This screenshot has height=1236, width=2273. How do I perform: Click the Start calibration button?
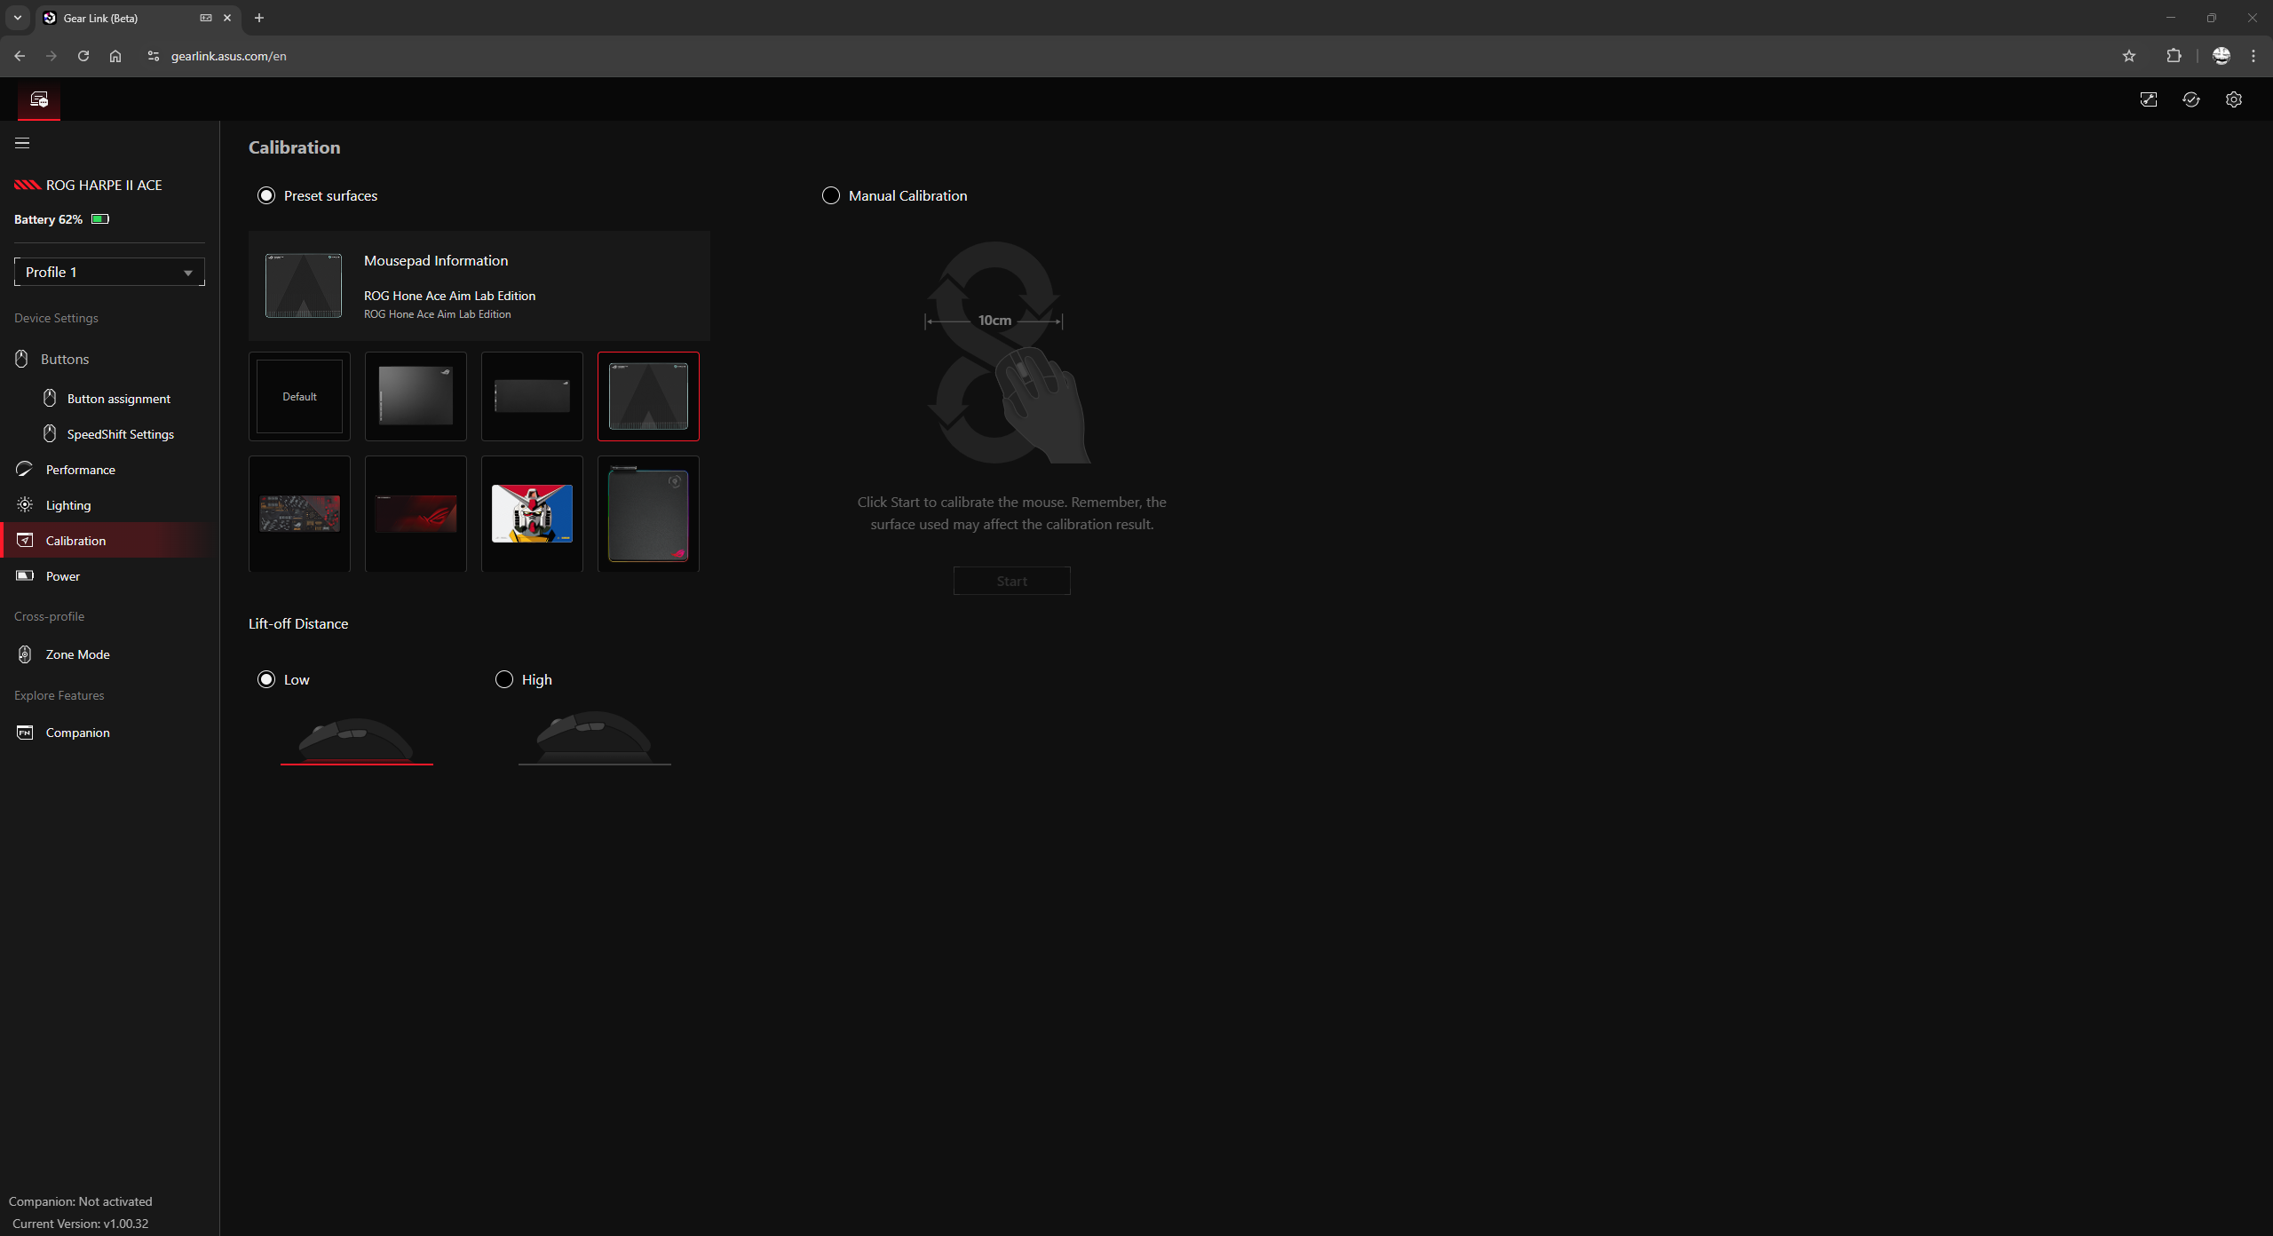1011,581
